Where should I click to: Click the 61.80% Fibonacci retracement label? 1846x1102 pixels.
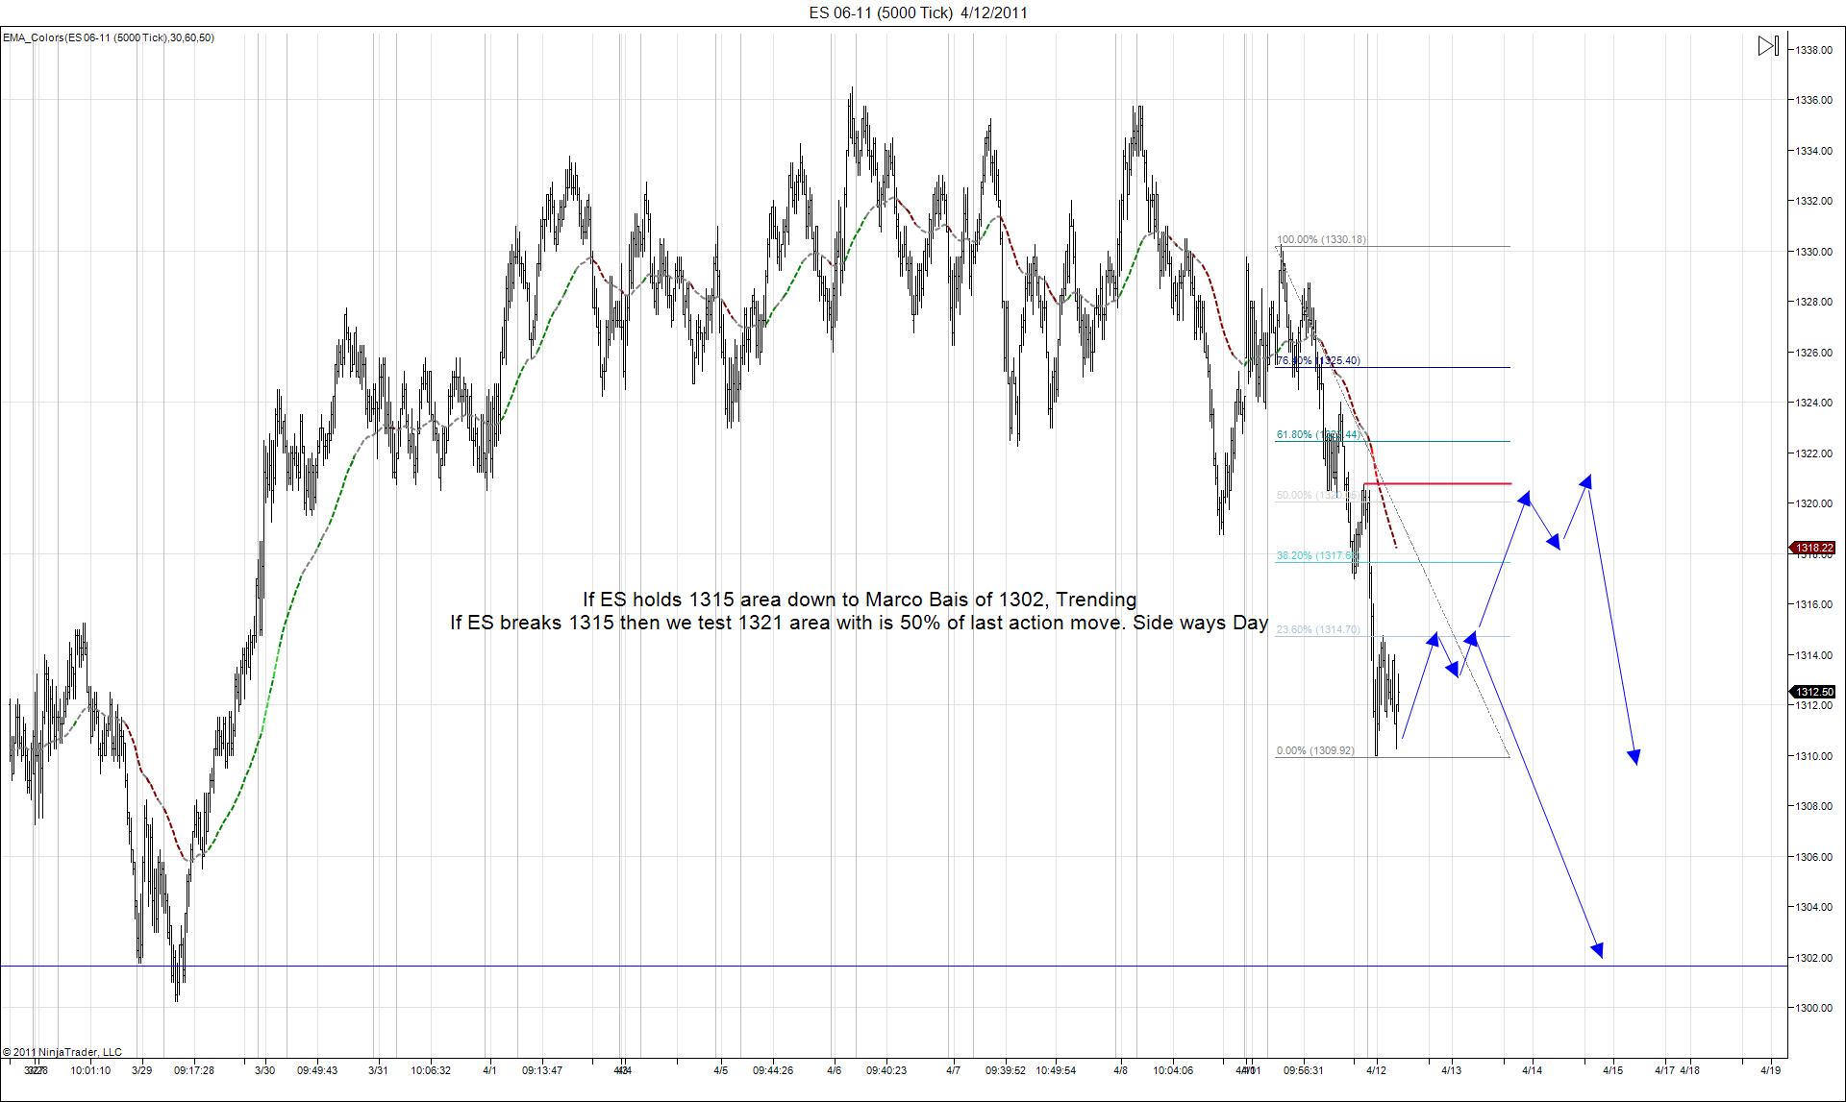1318,434
